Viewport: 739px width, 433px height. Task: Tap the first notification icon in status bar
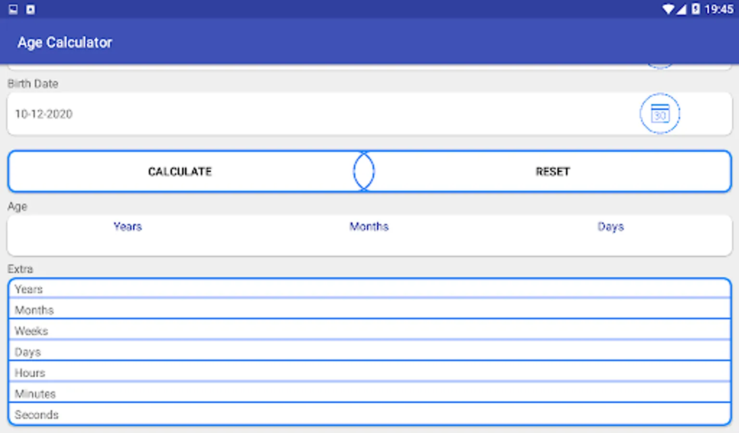coord(13,9)
